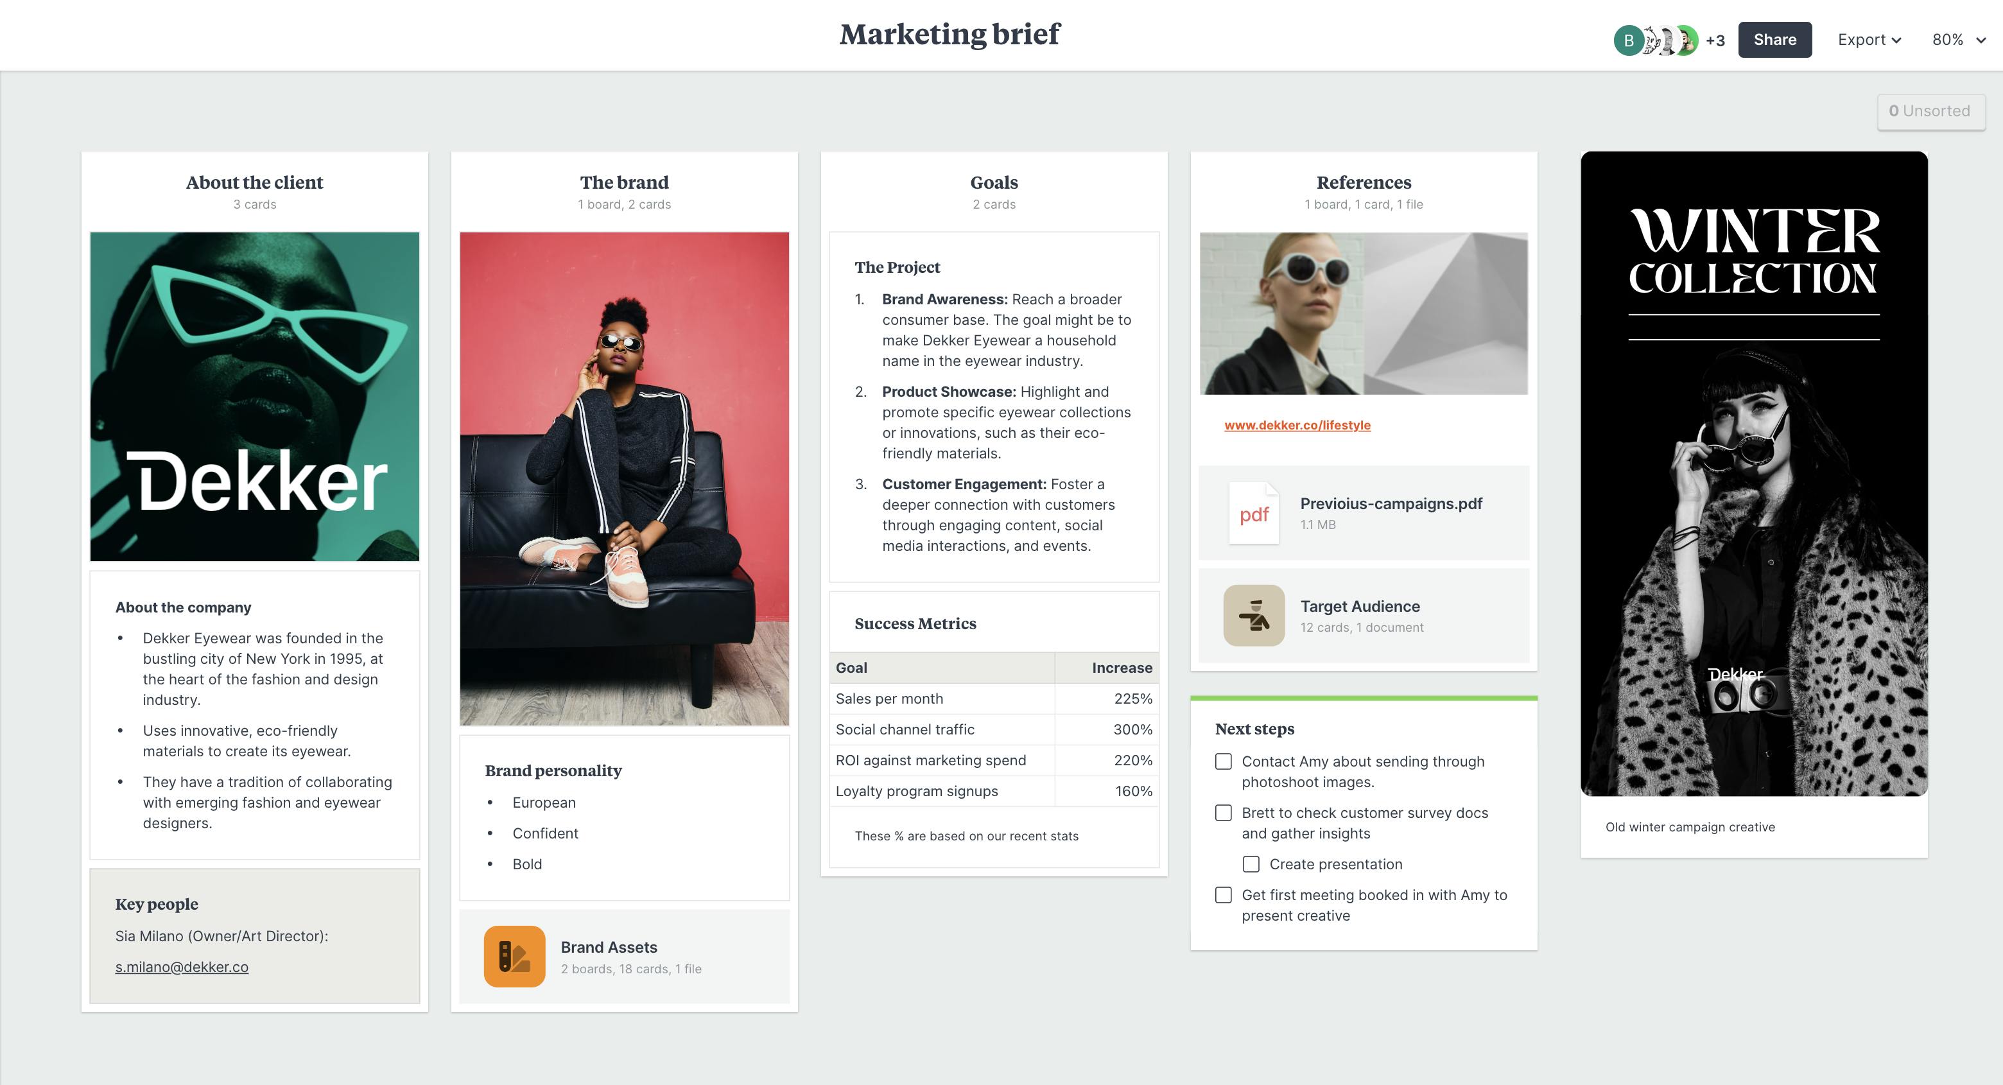The image size is (2003, 1085).
Task: Click the PDF file icon for Previous-campaigns
Action: (x=1253, y=512)
